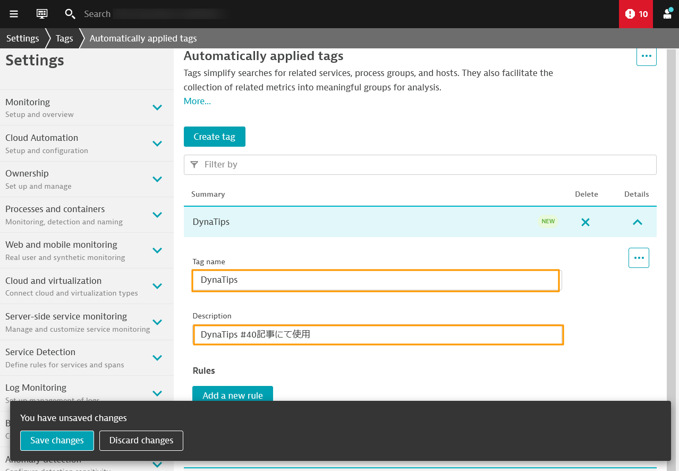Collapse the DynaTips tag details
Viewport: 679px width, 471px height.
point(637,222)
